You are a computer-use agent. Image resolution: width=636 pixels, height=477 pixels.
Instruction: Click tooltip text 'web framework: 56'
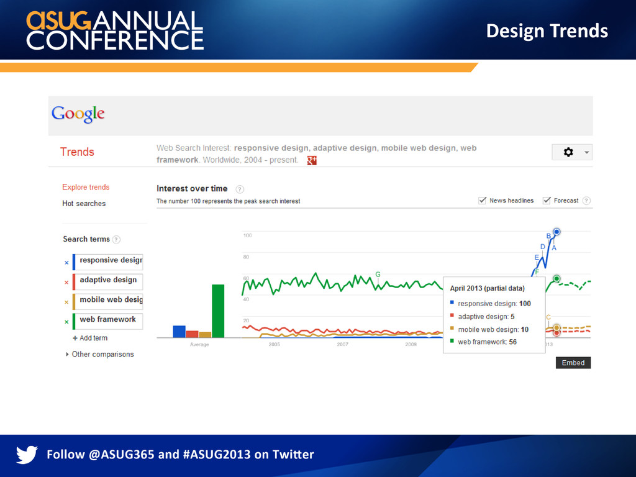click(x=487, y=342)
